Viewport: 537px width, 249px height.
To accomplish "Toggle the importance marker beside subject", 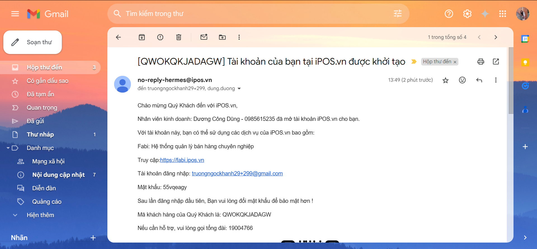I will (414, 62).
